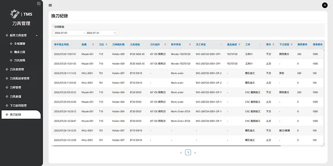Viewport: 333px width, 166px height.
Task: Open 機床刀具 submenu item
Action: click(19, 52)
